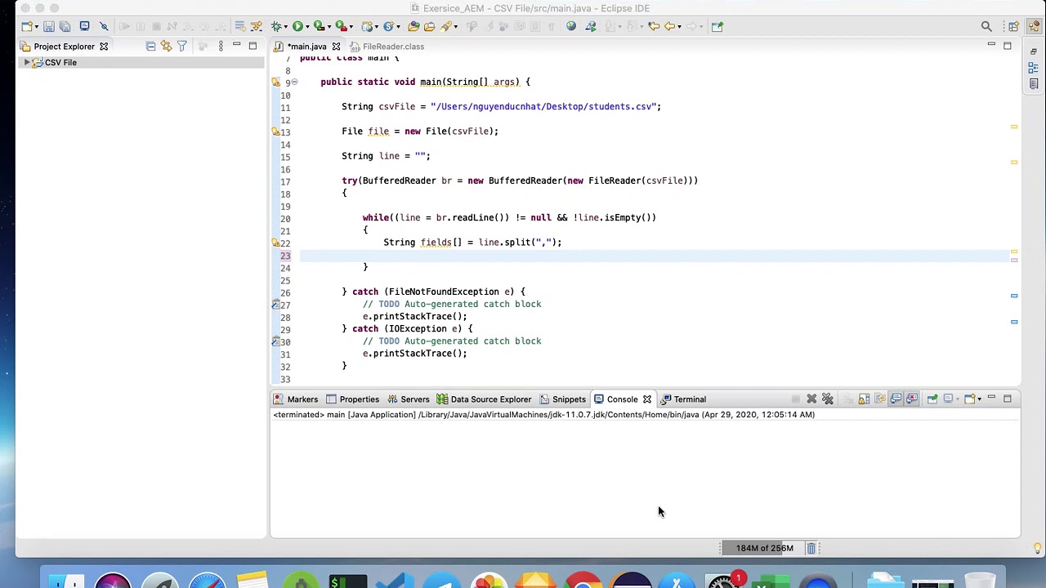The width and height of the screenshot is (1046, 588).
Task: Toggle Pin Console button
Action: pos(932,399)
